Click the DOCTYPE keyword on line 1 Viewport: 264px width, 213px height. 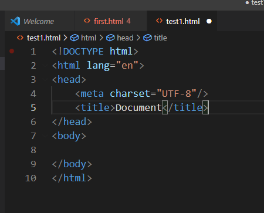[x=83, y=52]
